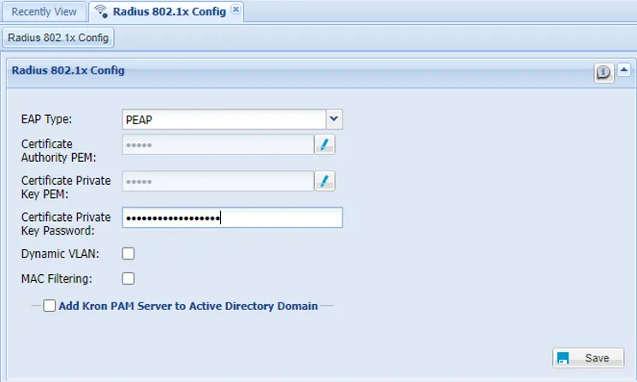Click the Certificate Private Key Password label

pos(66,224)
